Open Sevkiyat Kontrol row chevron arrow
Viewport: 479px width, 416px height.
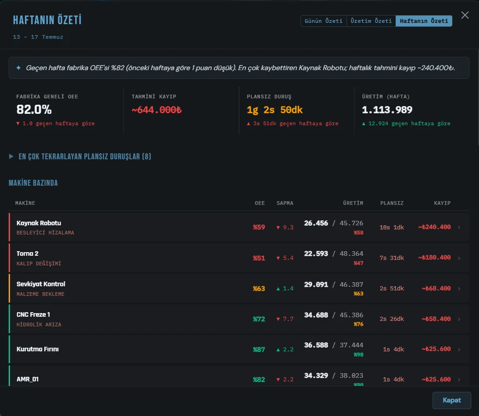click(459, 289)
